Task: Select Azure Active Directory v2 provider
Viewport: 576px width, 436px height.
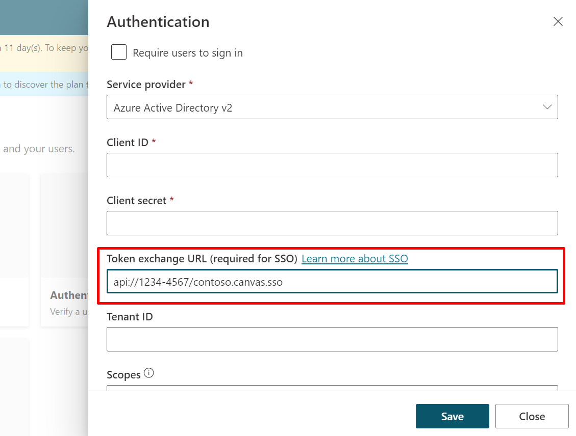Action: [x=332, y=107]
